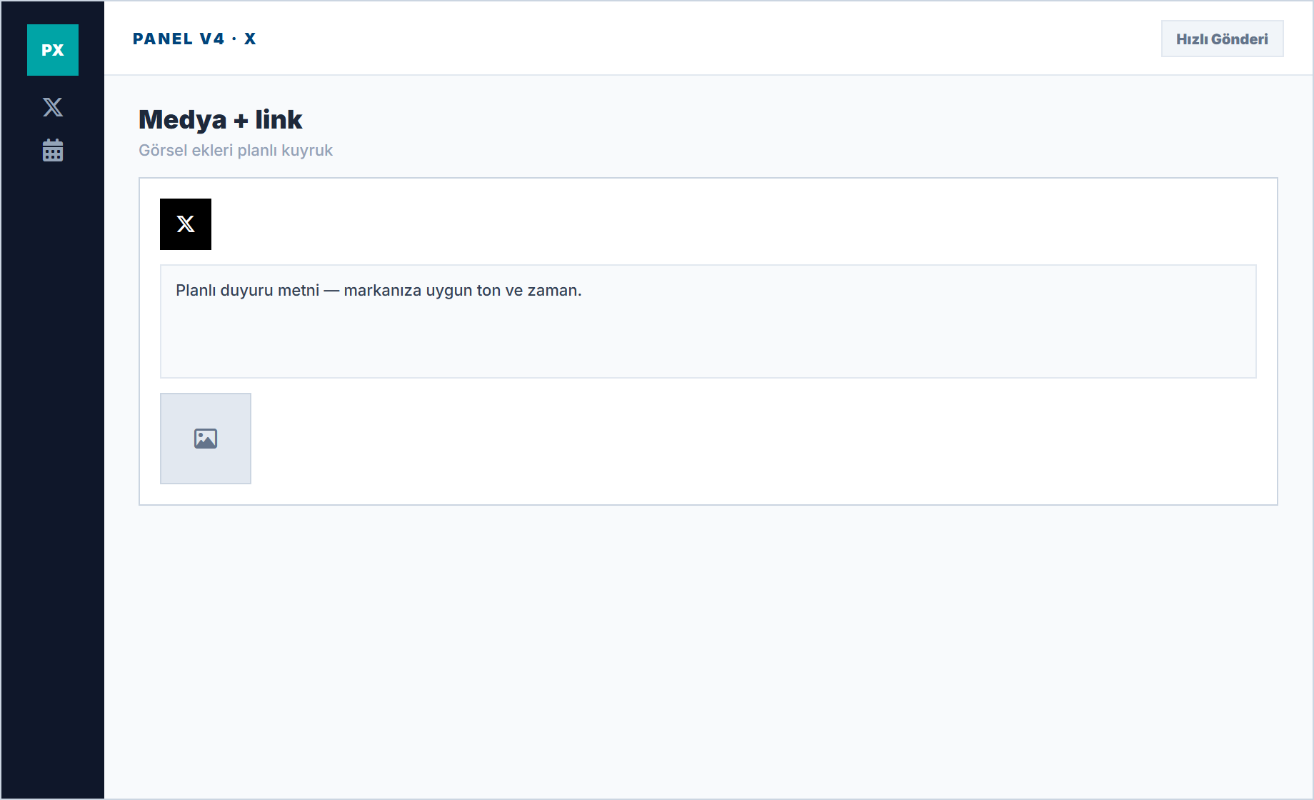View planned posts via the calendar icon

coord(53,150)
